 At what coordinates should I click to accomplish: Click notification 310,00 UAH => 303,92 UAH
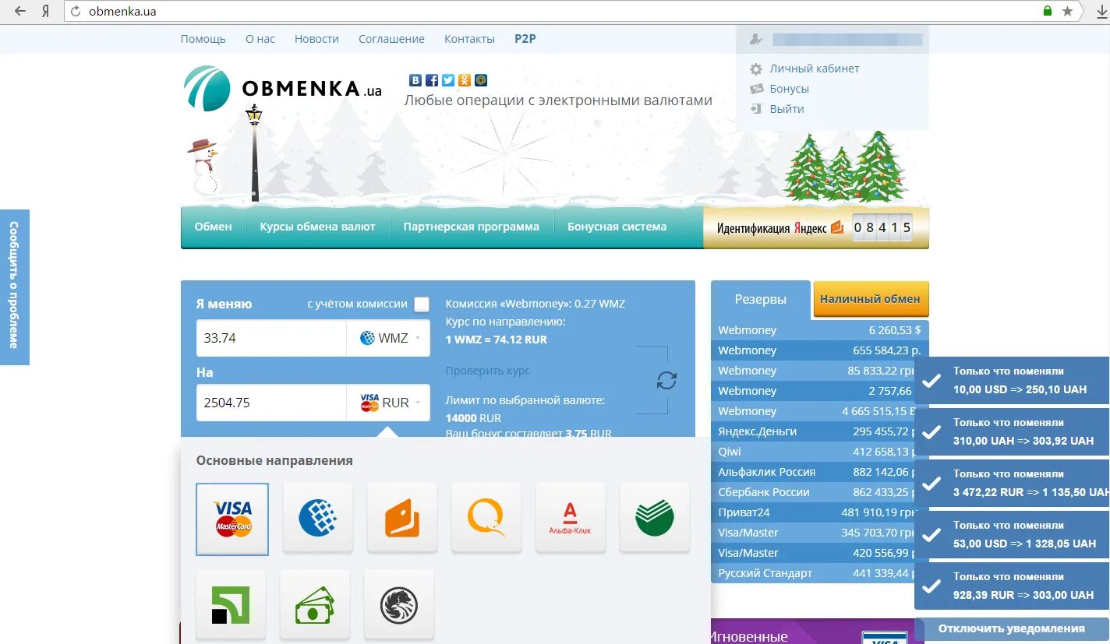pos(1012,431)
